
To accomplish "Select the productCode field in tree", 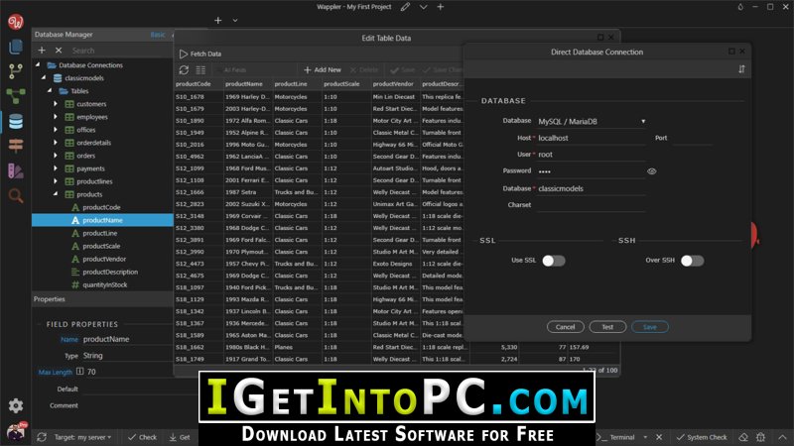I will click(101, 207).
